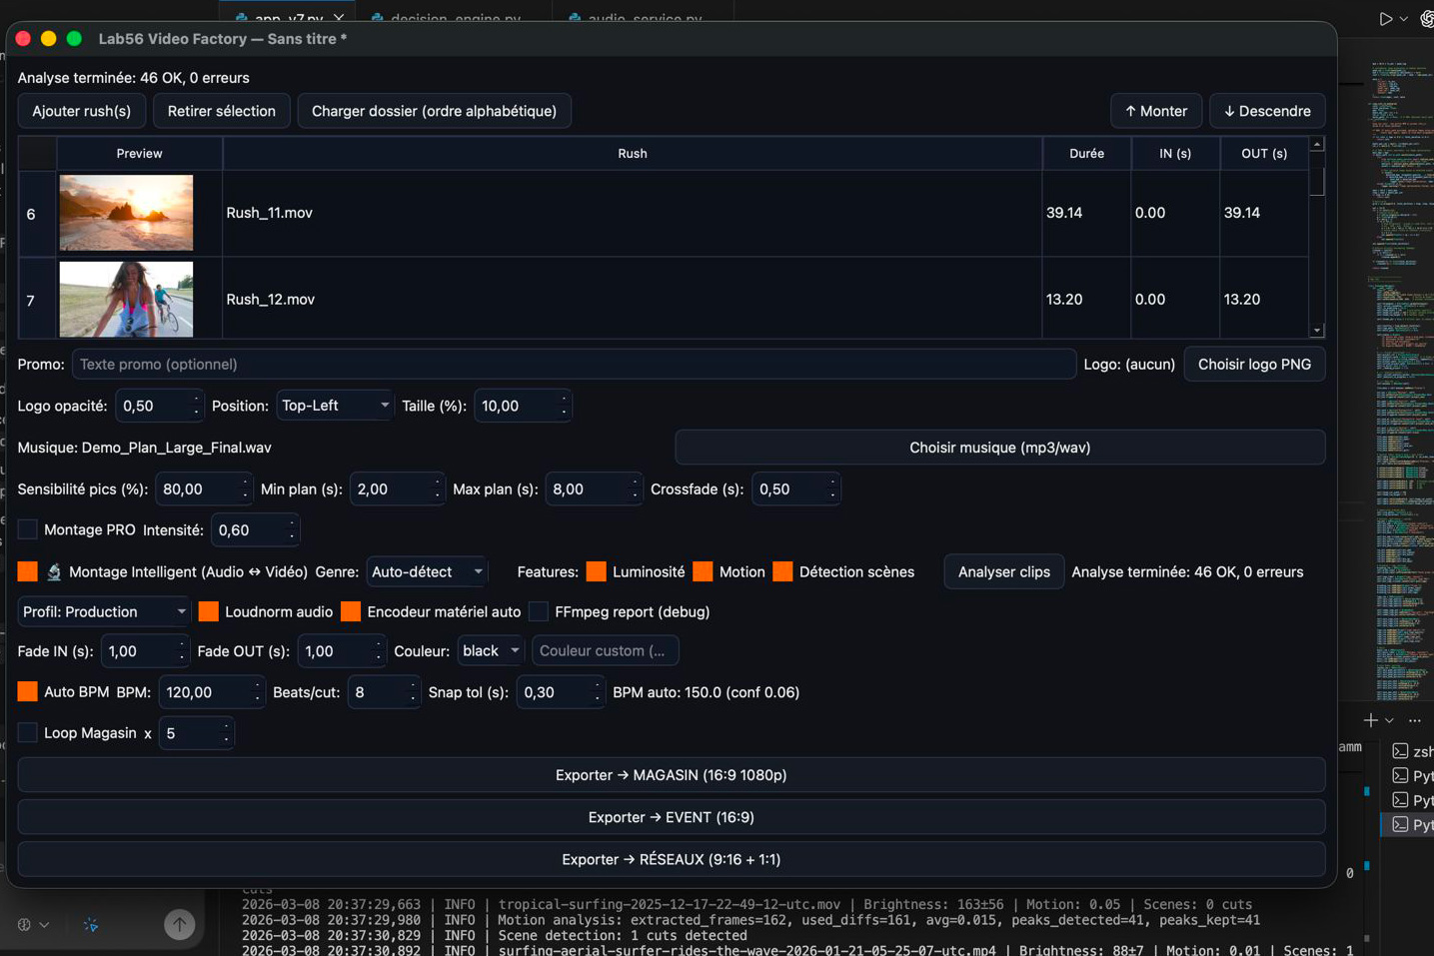1434x956 pixels.
Task: Click the brain model selector icon
Action: (x=25, y=925)
